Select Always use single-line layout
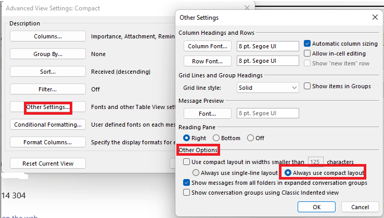 point(196,173)
